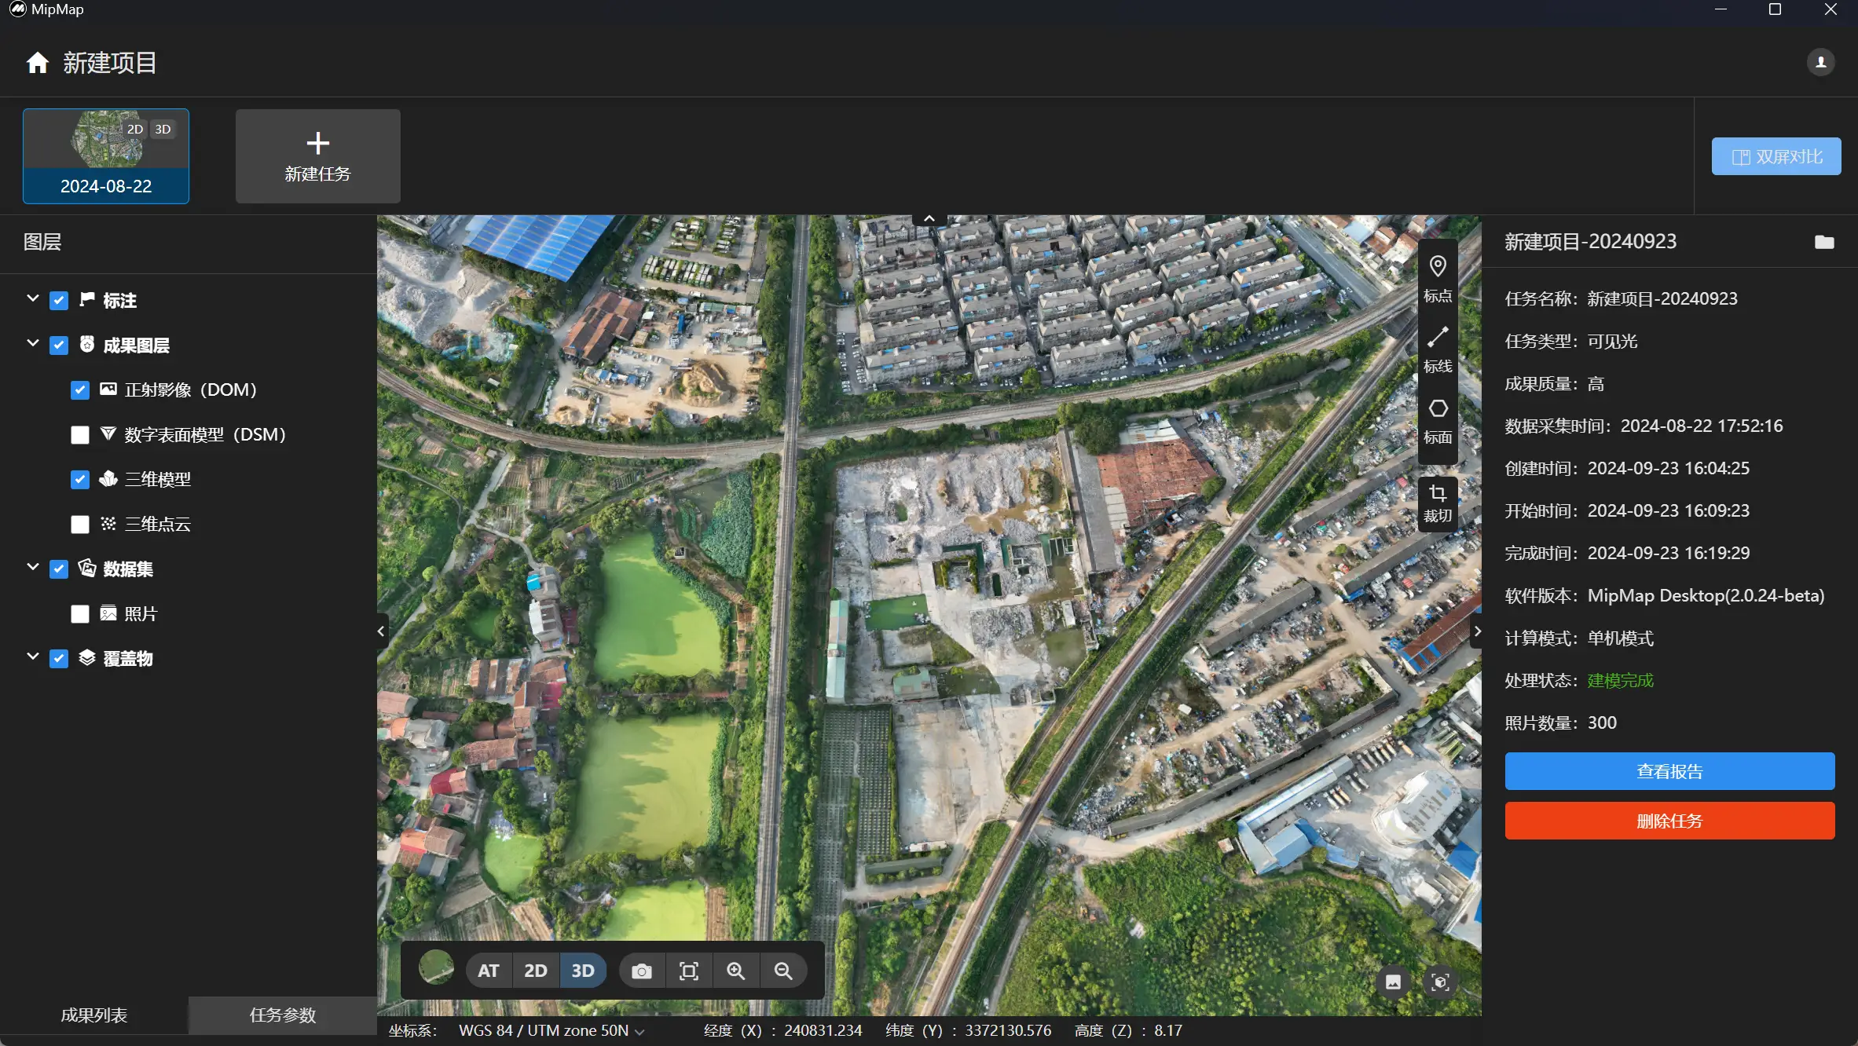Switch to the 任务参数 tab
Screen dimensions: 1858x1046
(282, 1015)
